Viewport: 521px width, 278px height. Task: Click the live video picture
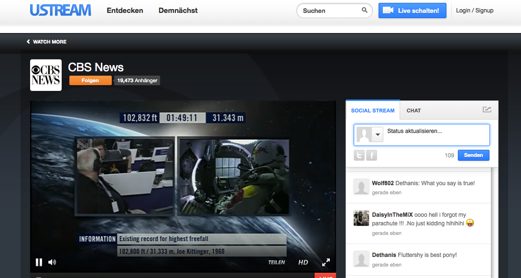click(183, 186)
